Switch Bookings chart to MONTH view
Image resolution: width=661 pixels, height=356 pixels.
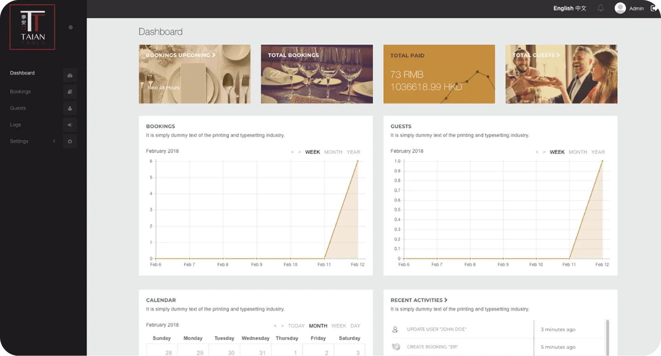[x=333, y=152]
